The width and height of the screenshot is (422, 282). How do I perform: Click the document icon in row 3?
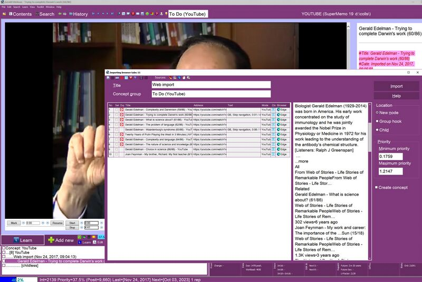tap(273, 119)
